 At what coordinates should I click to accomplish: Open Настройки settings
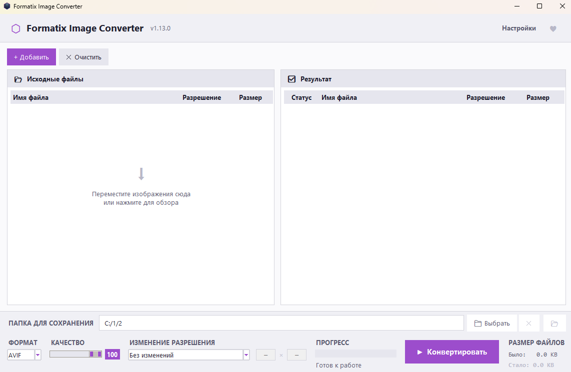point(518,28)
